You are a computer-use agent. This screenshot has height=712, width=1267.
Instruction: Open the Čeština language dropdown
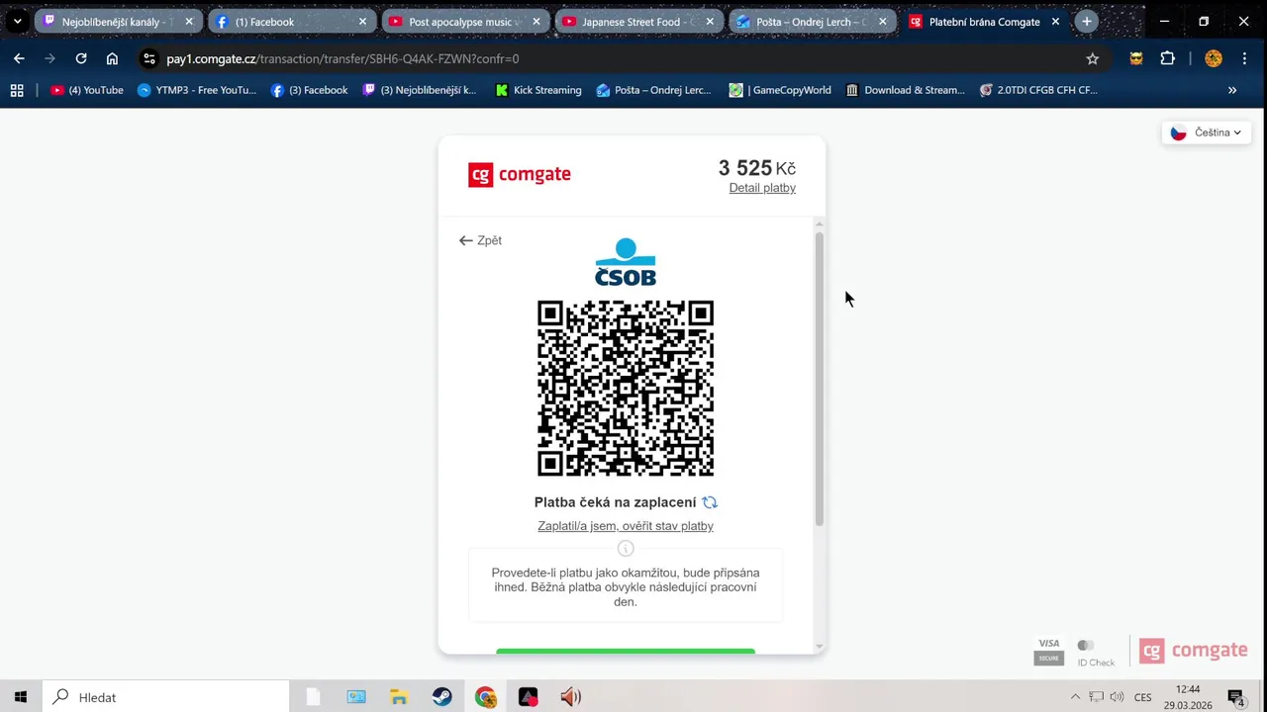(x=1207, y=133)
